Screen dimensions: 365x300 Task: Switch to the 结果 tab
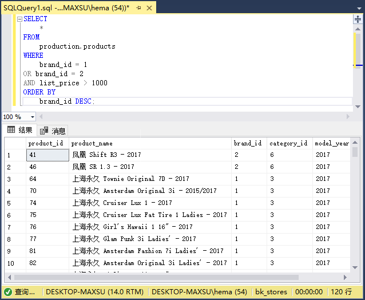pos(20,130)
